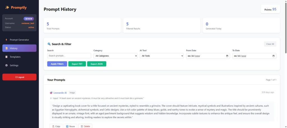Click the speech bubble icon beside Input
The image size is (287, 128).
coord(51,98)
